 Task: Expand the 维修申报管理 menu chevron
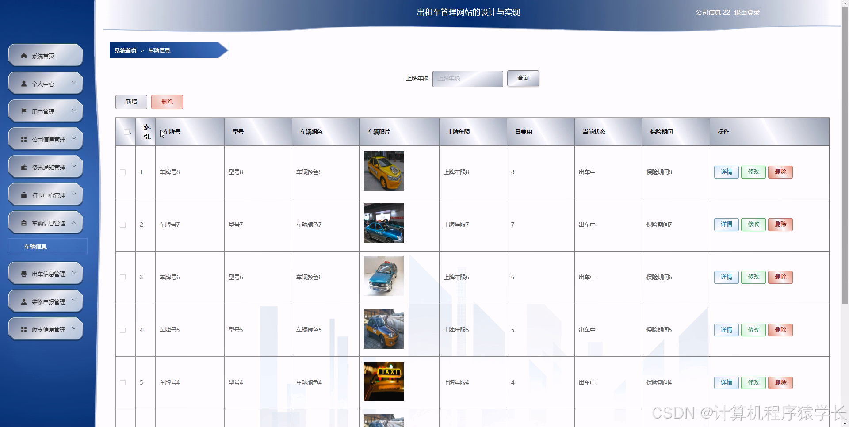(x=74, y=301)
